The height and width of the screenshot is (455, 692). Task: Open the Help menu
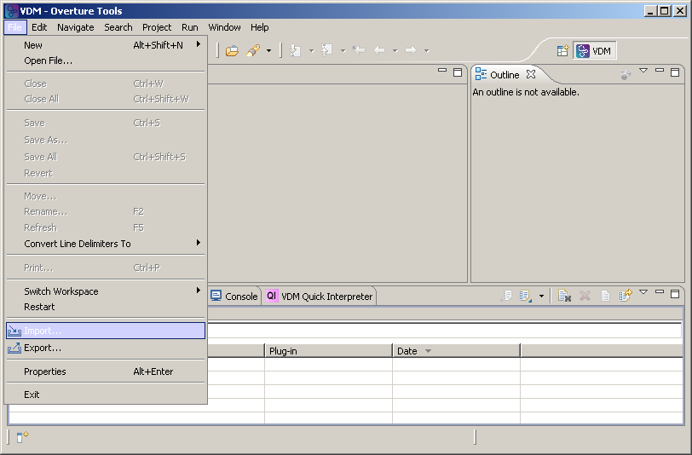point(259,27)
